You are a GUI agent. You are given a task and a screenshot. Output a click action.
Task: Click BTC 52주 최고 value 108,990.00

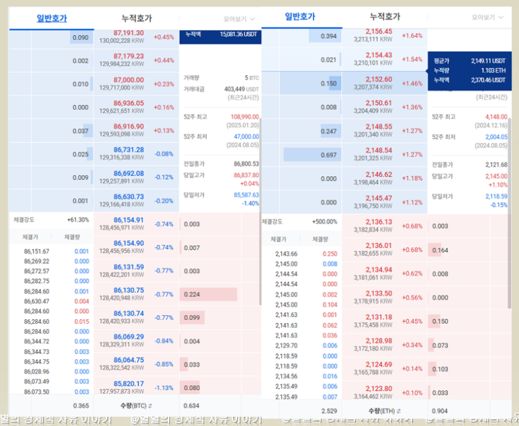(x=245, y=117)
